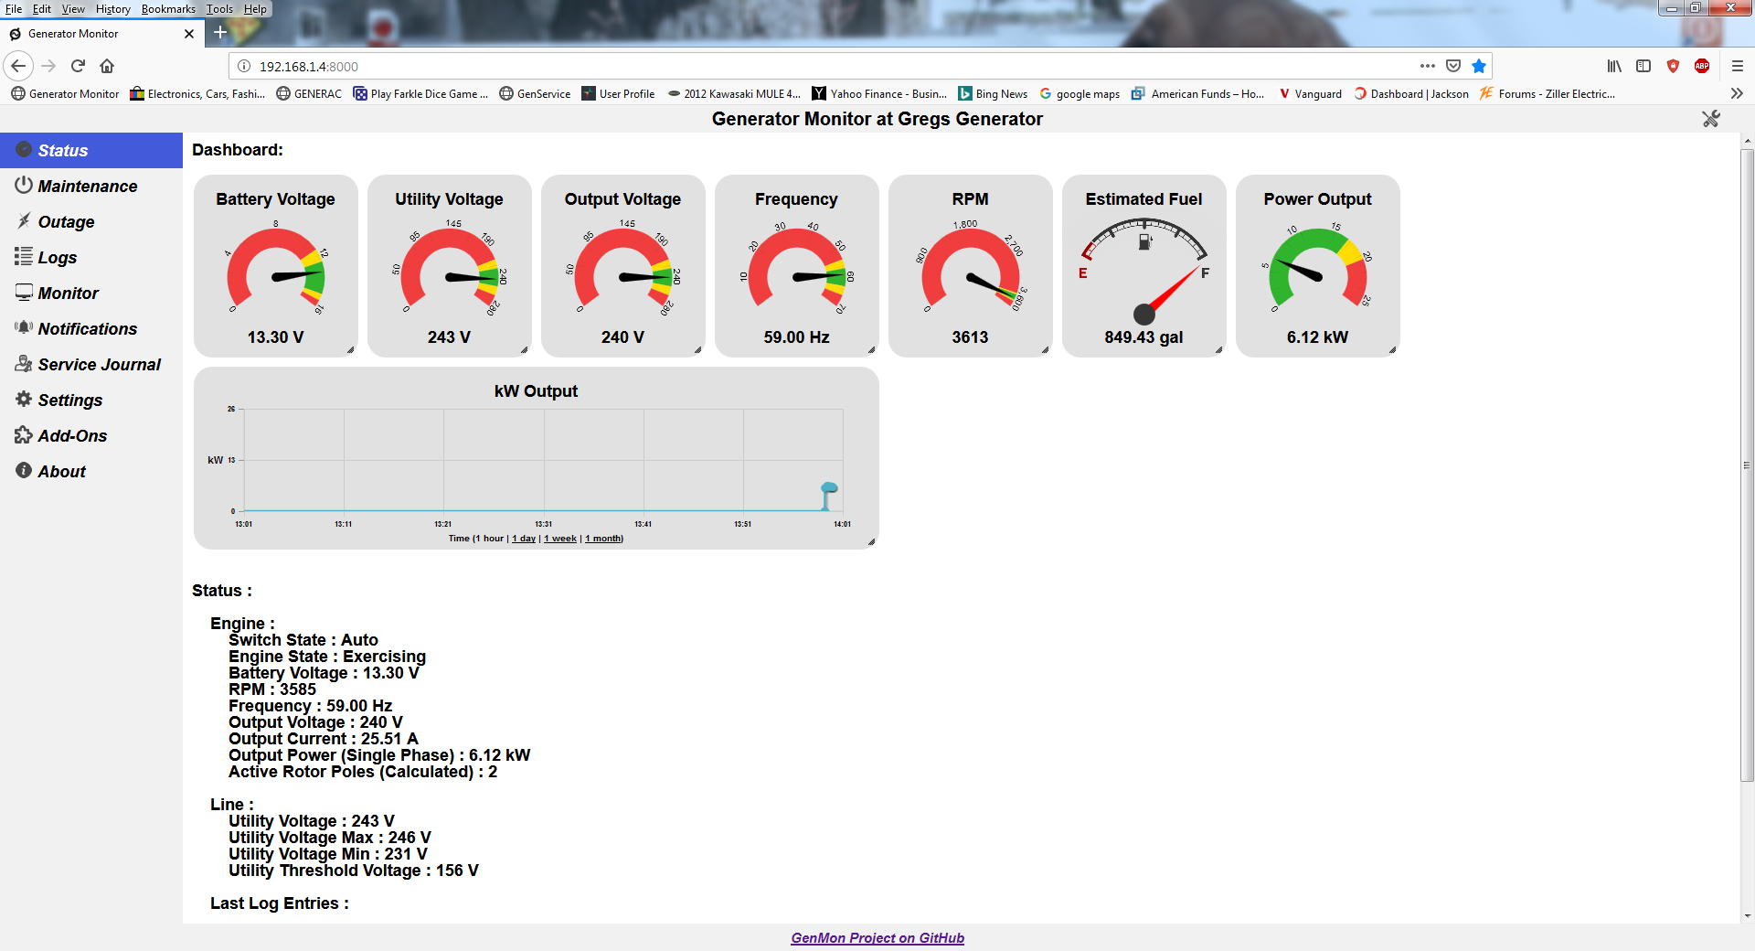Open the Logs page from sidebar
Viewport: 1755px width, 951px height.
[x=57, y=258]
